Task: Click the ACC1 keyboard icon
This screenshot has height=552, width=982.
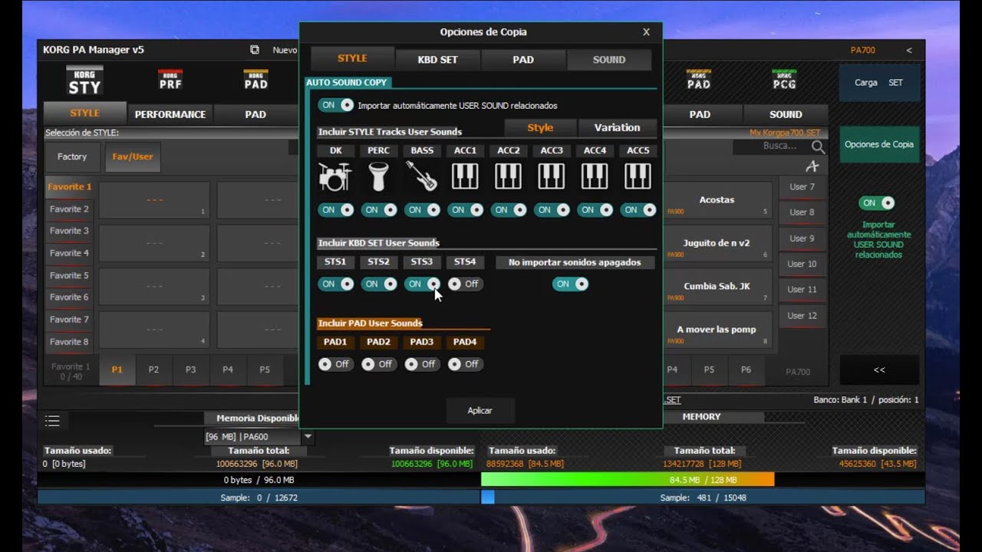Action: [465, 176]
